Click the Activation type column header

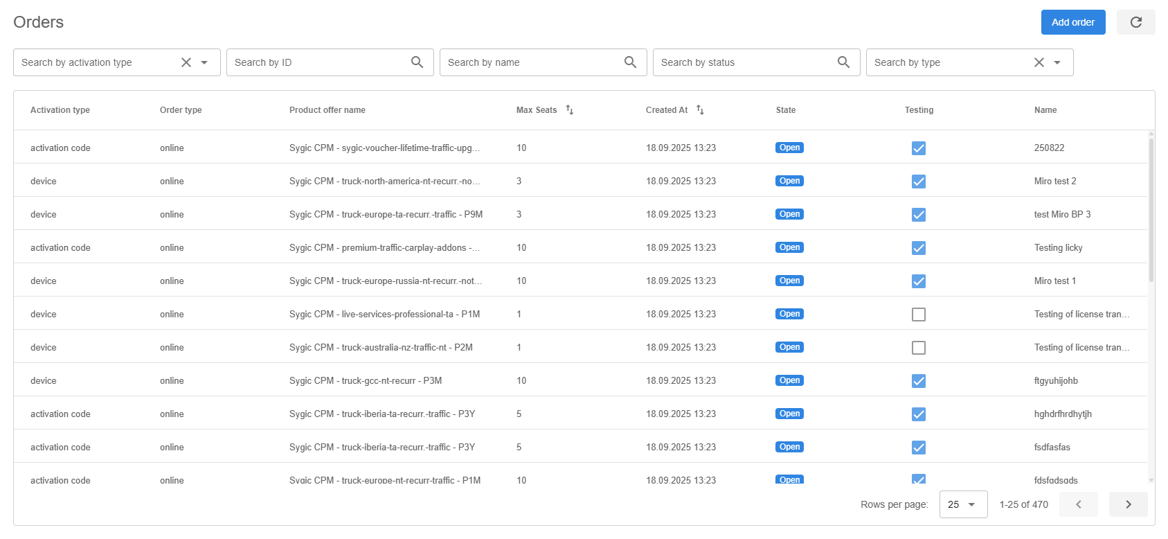(x=60, y=110)
